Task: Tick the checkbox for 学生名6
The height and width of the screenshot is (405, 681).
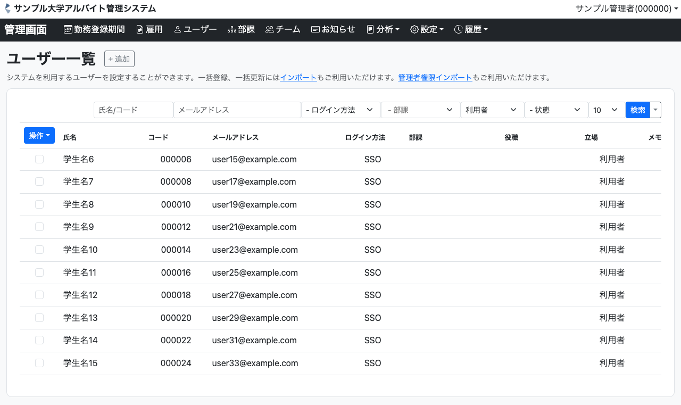Action: point(39,159)
